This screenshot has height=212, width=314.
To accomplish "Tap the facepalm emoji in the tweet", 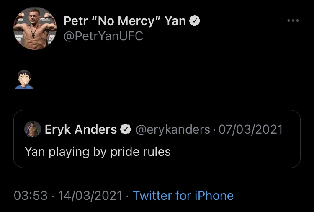I will [x=24, y=80].
